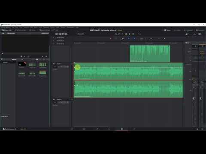Select the first media pool thumbnail, black clip with red corner
Viewport: 206px width, 154px height.
[x=22, y=64]
